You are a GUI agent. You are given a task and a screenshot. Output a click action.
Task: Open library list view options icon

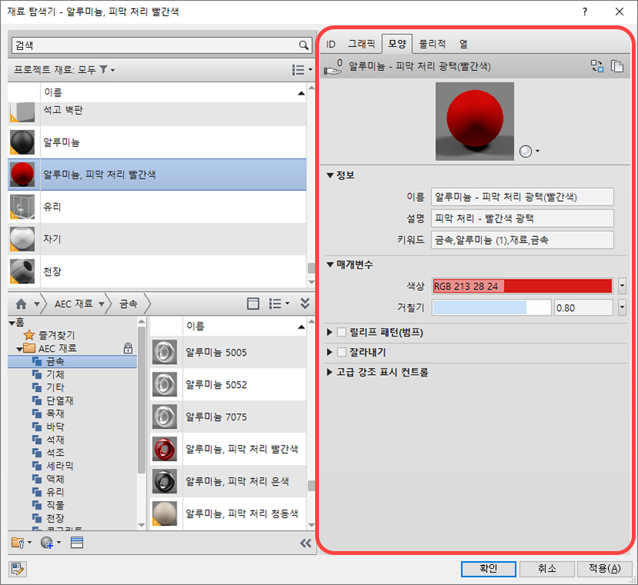(x=279, y=304)
